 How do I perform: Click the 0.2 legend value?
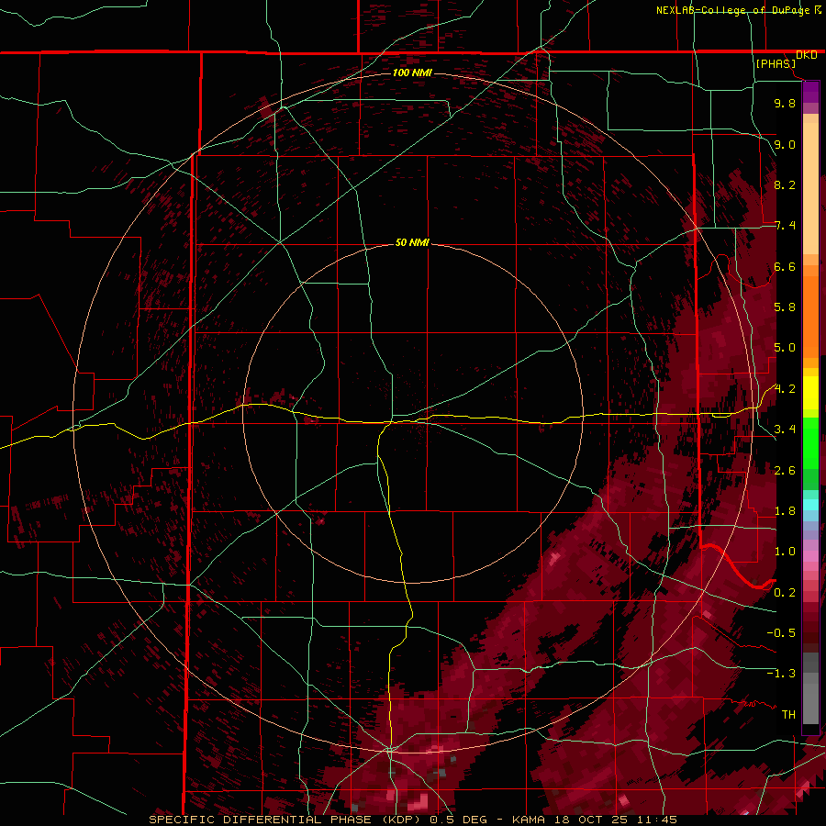pos(785,593)
